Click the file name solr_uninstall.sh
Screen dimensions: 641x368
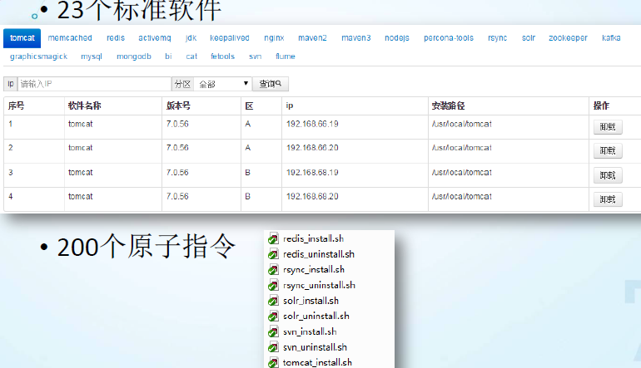tap(316, 316)
